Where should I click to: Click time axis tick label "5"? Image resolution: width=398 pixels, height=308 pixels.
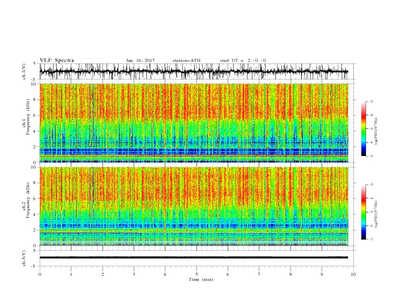coord(196,274)
